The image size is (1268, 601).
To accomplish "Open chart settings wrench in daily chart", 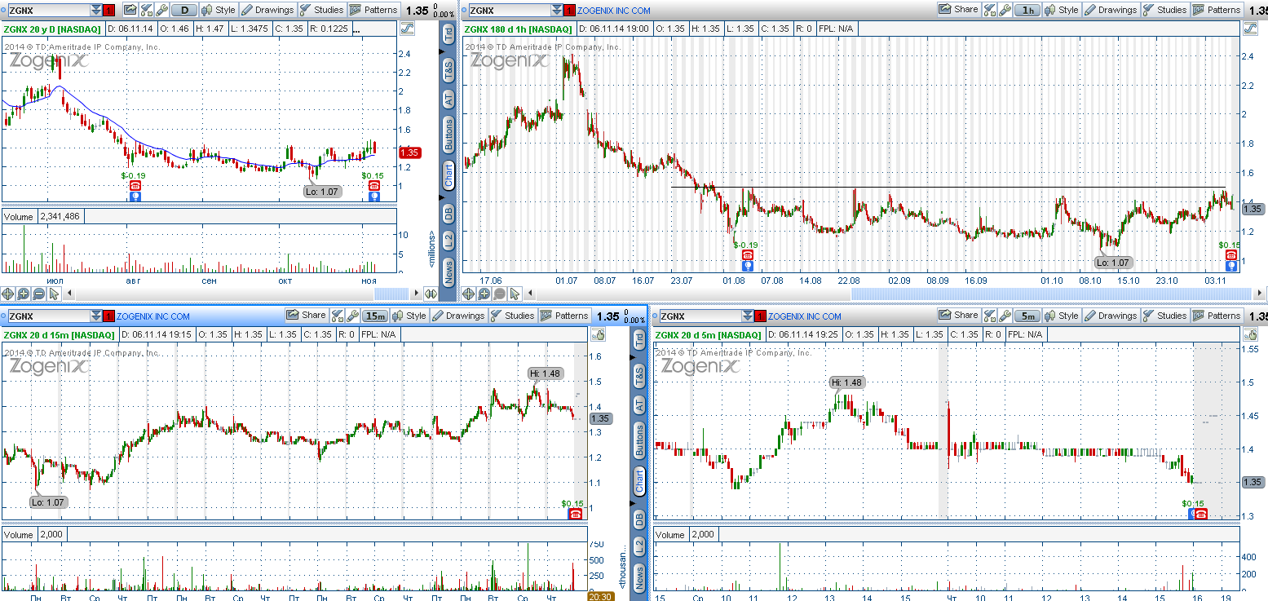I will pos(162,10).
